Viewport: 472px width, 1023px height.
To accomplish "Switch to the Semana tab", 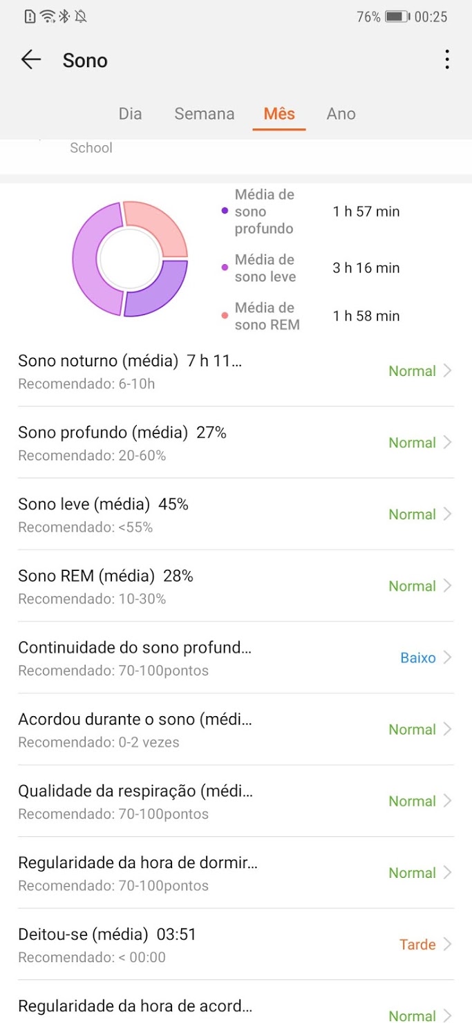I will tap(204, 114).
